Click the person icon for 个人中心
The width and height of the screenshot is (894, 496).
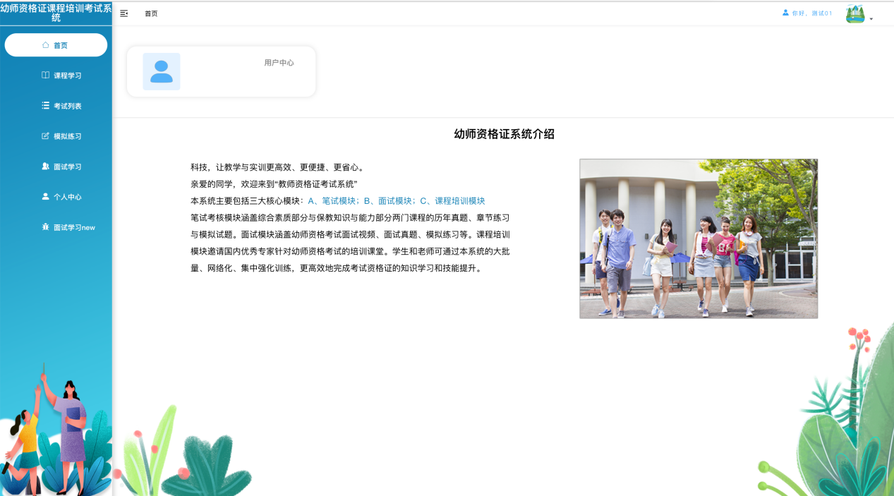click(45, 197)
